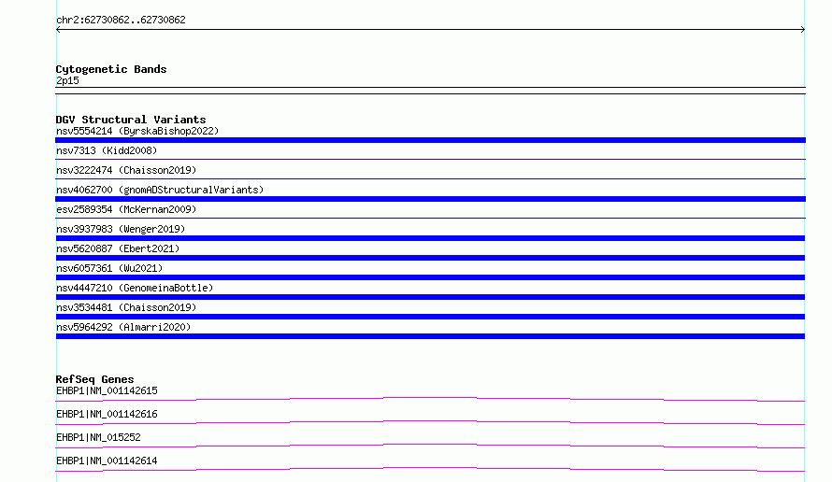Click the blue bar under nsv4447210
The height and width of the screenshot is (482, 832).
coord(430,297)
